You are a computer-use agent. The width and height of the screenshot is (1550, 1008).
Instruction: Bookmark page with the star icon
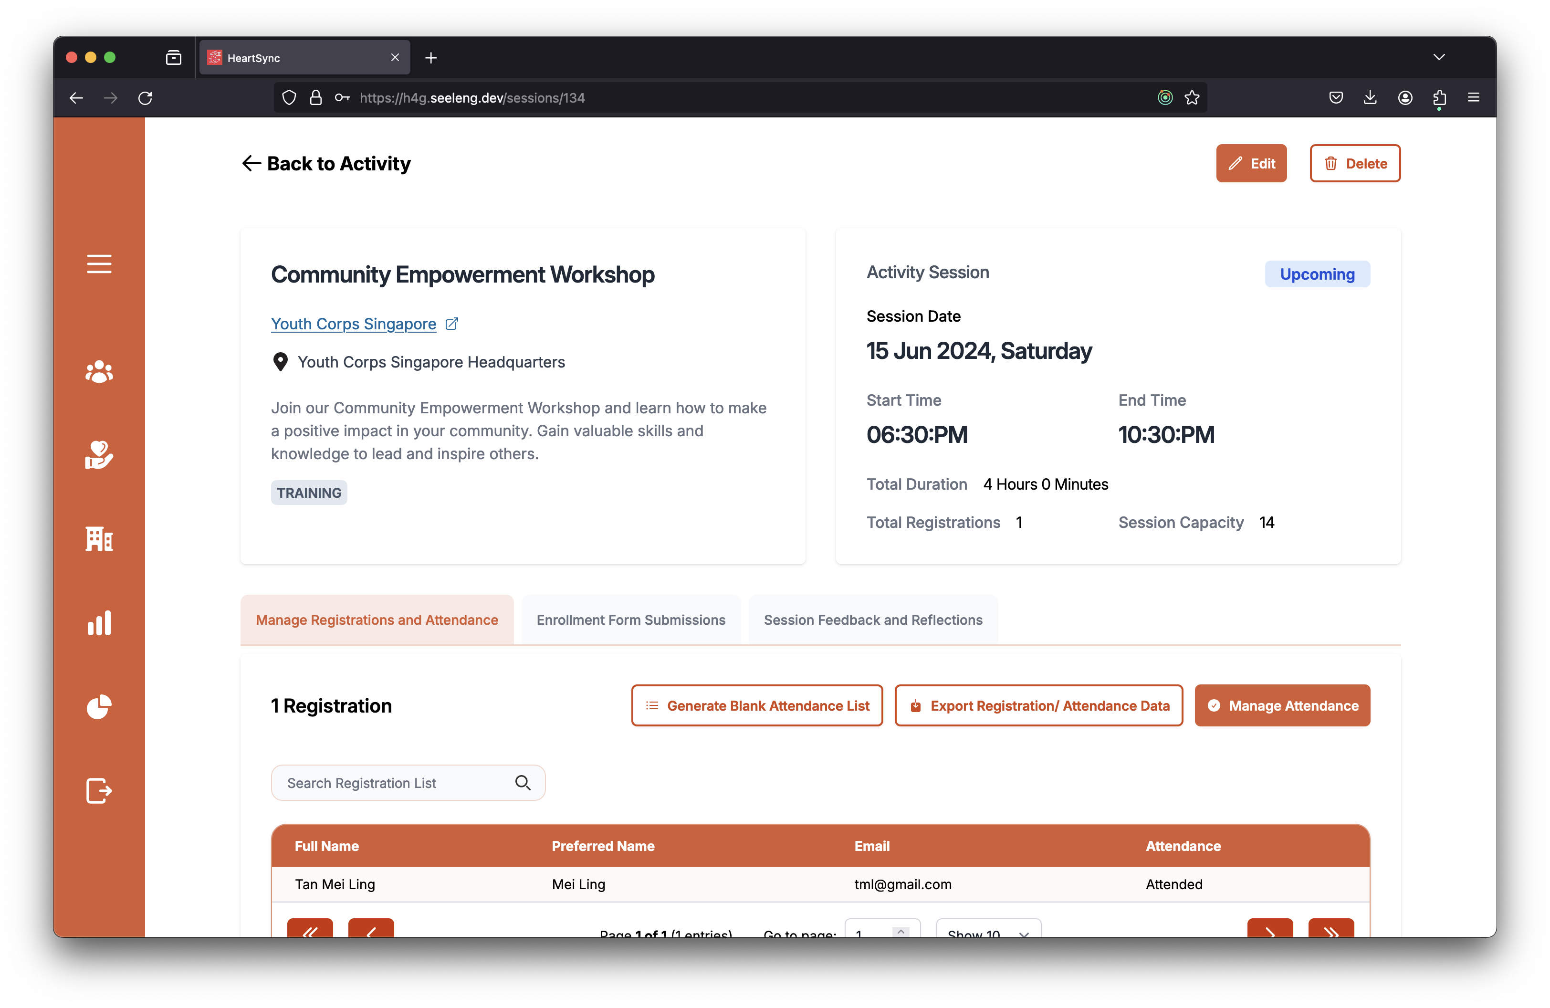pos(1192,98)
